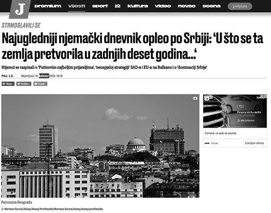
Task: Go to the video section
Action: (163, 6)
